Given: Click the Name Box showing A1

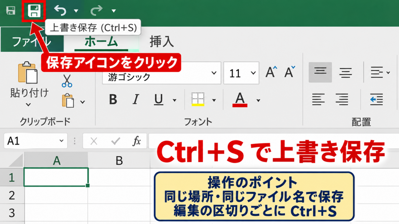Looking at the screenshot, I should click(x=36, y=141).
